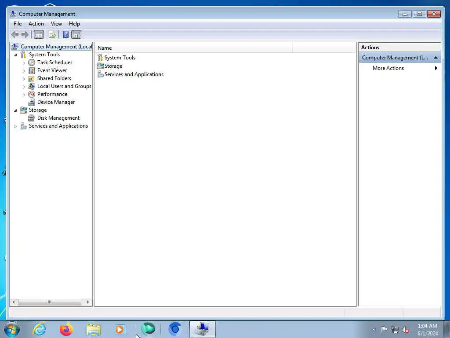Viewport: 450px width, 338px height.
Task: Click the Storage icon in left tree
Action: pos(23,110)
